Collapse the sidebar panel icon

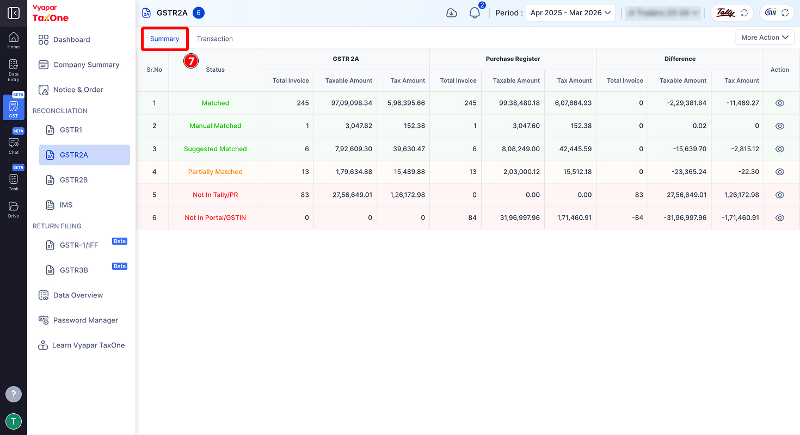[14, 13]
